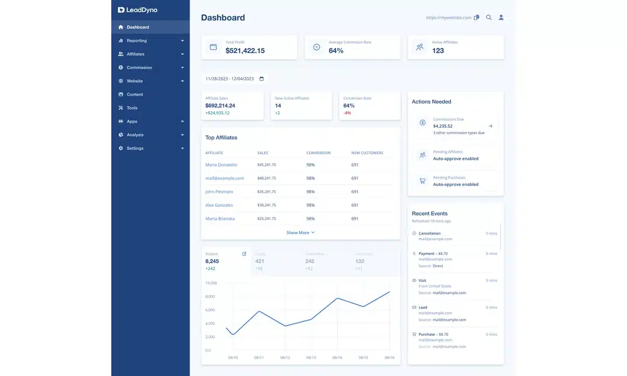The width and height of the screenshot is (627, 376).
Task: Click the NEW CUSTOMERS column header
Action: (x=367, y=153)
